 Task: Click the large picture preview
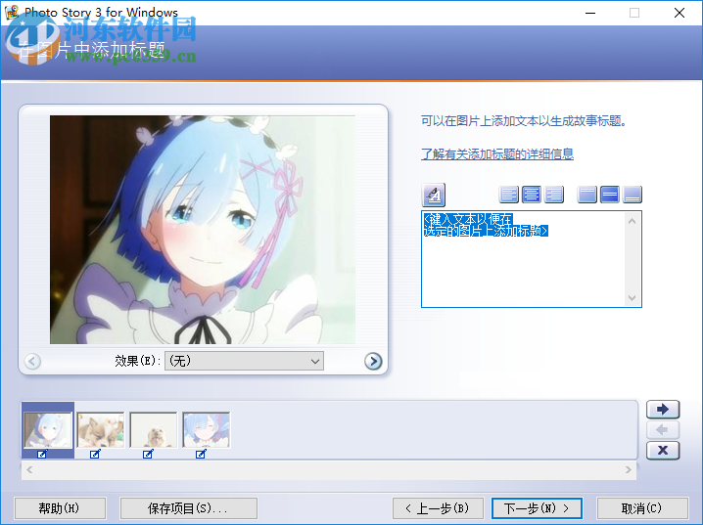[x=203, y=230]
